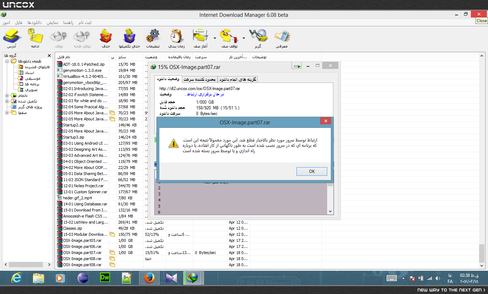488x294 pixels.
Task: Click the volume icon in the system tray
Action: pos(438,278)
